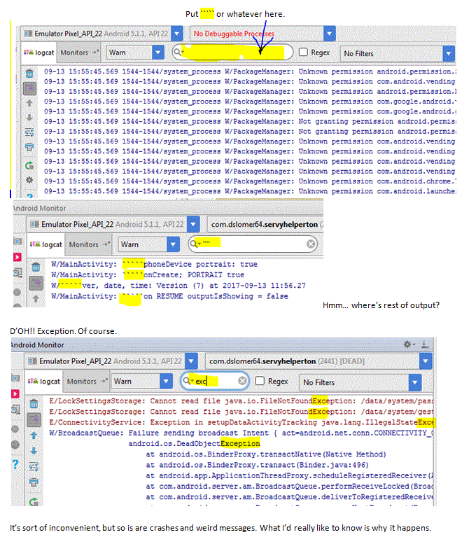Click hide/minimize icon in bottom Android Monitor header
This screenshot has height=537, width=462.
pos(425,344)
